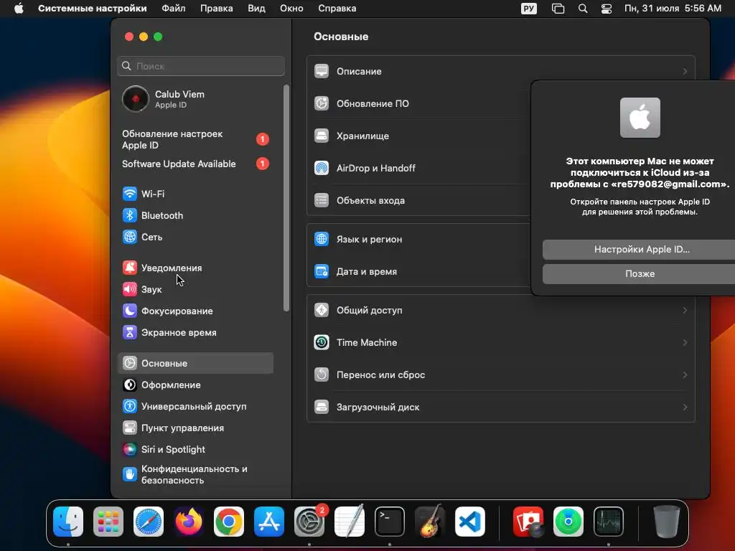The height and width of the screenshot is (551, 735).
Task: Open Хранилище disk icon
Action: 322,136
